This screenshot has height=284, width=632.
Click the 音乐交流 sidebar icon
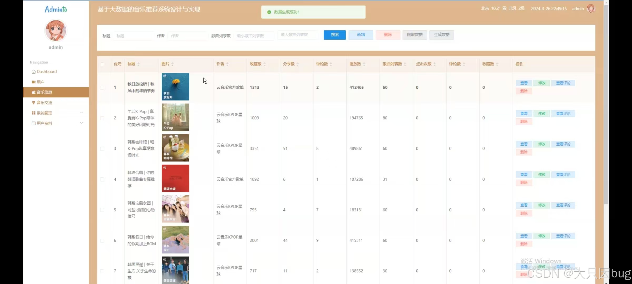33,103
